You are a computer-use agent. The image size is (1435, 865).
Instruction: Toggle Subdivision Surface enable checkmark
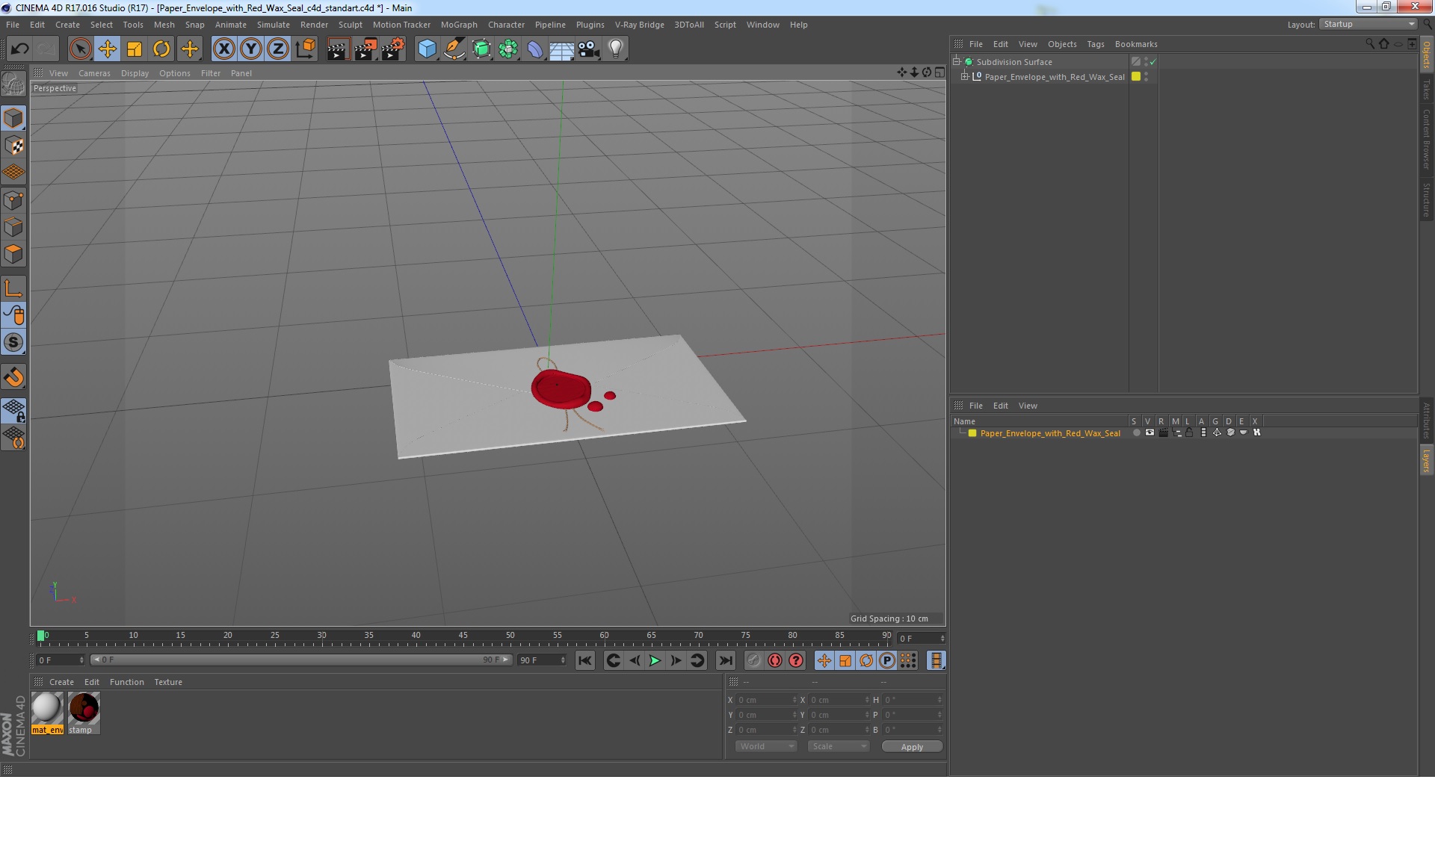tap(1152, 62)
